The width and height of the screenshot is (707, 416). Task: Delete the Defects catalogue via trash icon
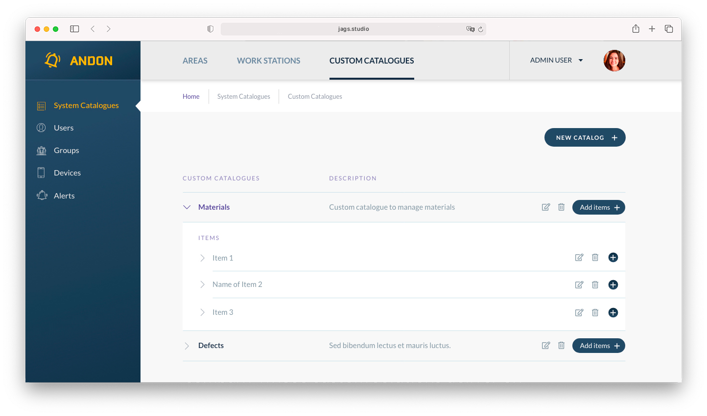click(x=561, y=346)
